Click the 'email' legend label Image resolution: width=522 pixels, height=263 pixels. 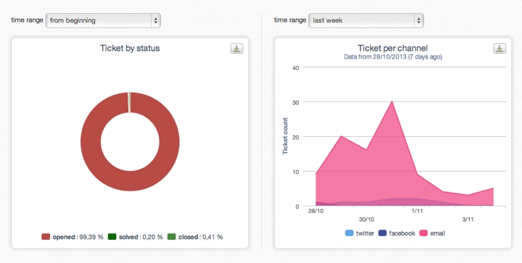pos(437,233)
